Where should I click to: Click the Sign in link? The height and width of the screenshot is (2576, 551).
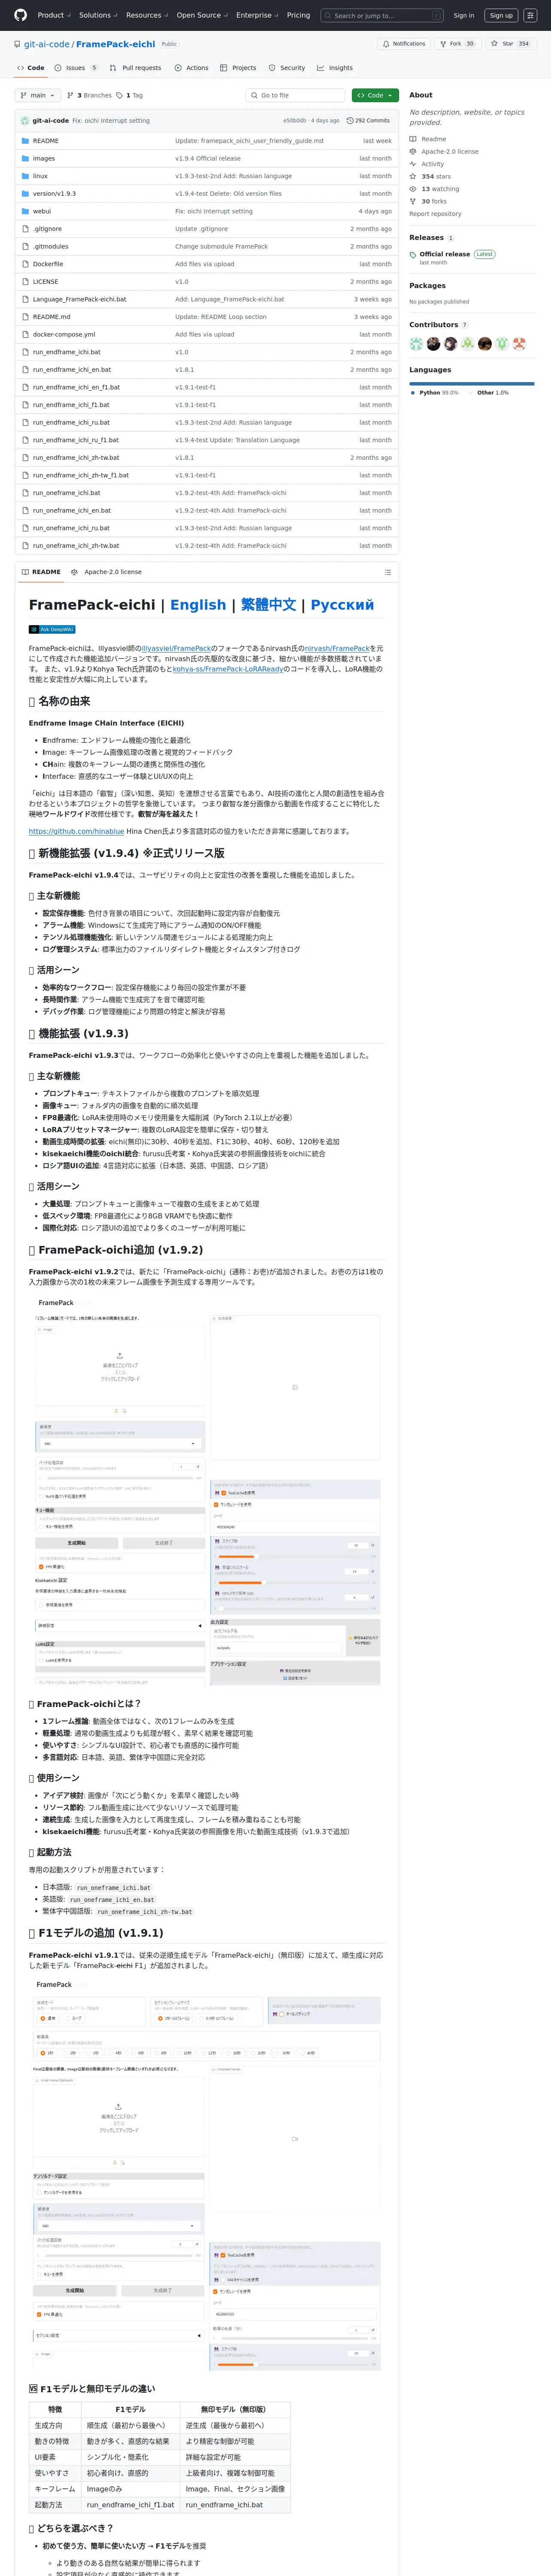click(x=464, y=16)
